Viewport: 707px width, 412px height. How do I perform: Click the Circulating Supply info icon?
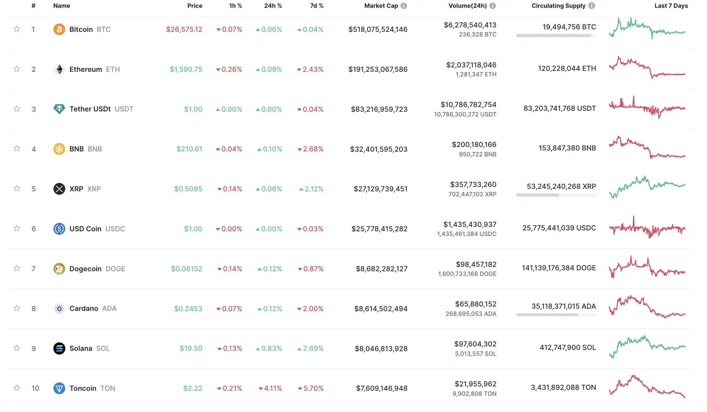[591, 6]
